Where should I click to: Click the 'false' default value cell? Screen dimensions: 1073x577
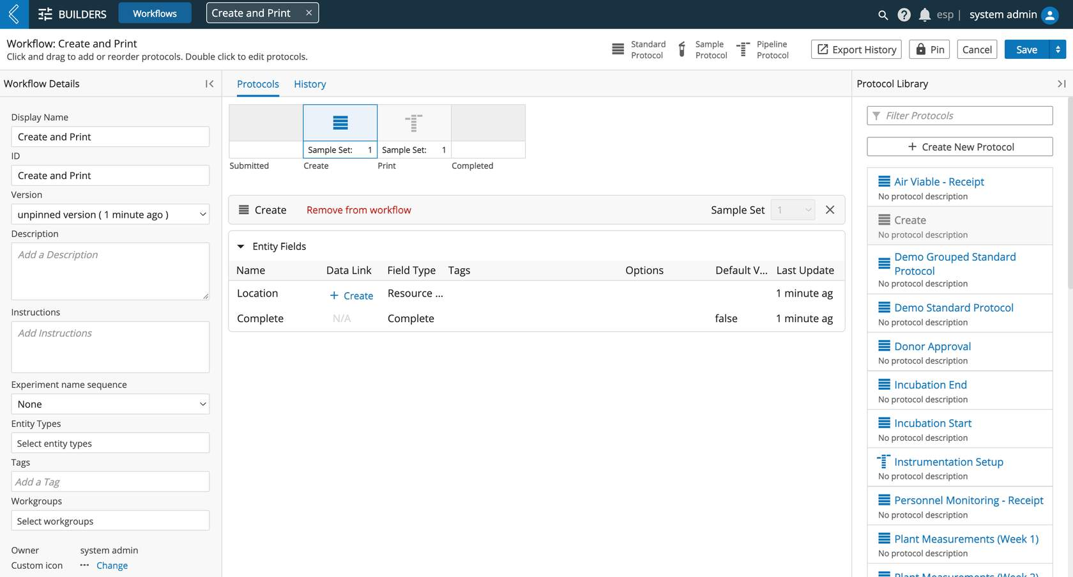726,318
